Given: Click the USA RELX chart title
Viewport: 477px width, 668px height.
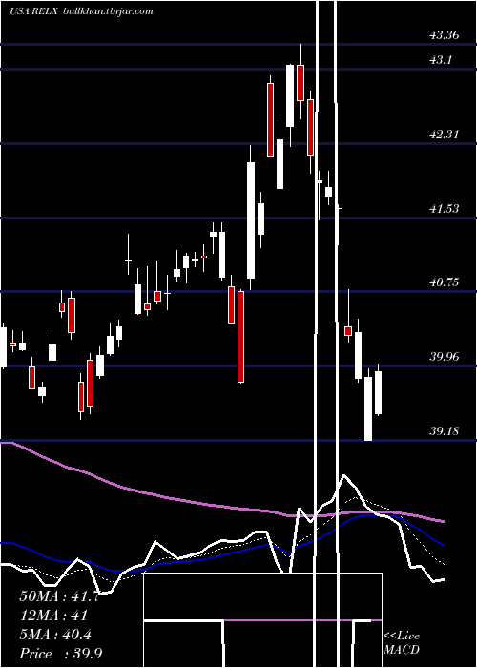Looking at the screenshot, I should pyautogui.click(x=35, y=11).
